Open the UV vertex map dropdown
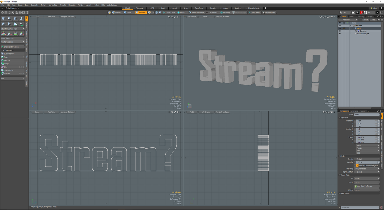Screen dimensions: 384x210 pyautogui.click(x=367, y=178)
